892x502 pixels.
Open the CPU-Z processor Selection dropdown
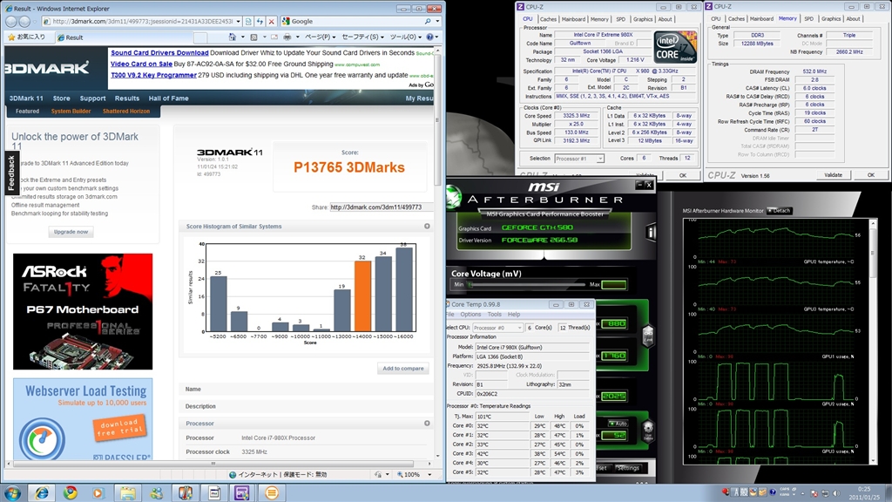(579, 158)
